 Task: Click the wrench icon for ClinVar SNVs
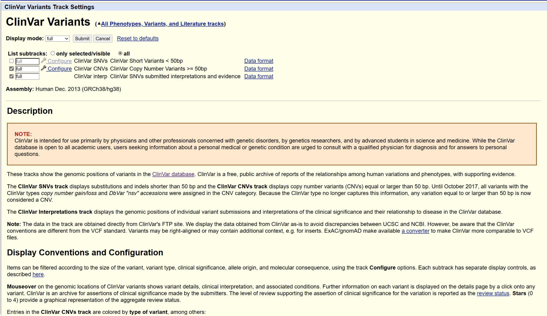(x=44, y=61)
